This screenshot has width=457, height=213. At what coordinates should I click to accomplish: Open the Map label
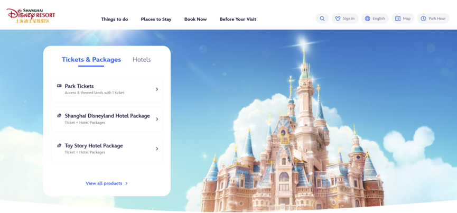pyautogui.click(x=407, y=18)
